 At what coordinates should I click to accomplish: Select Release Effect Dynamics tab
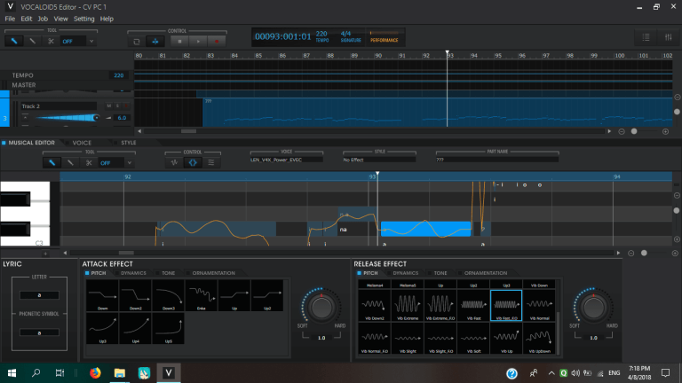click(403, 273)
